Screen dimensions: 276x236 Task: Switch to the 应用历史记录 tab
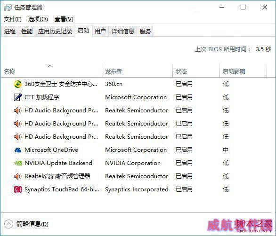pyautogui.click(x=55, y=31)
